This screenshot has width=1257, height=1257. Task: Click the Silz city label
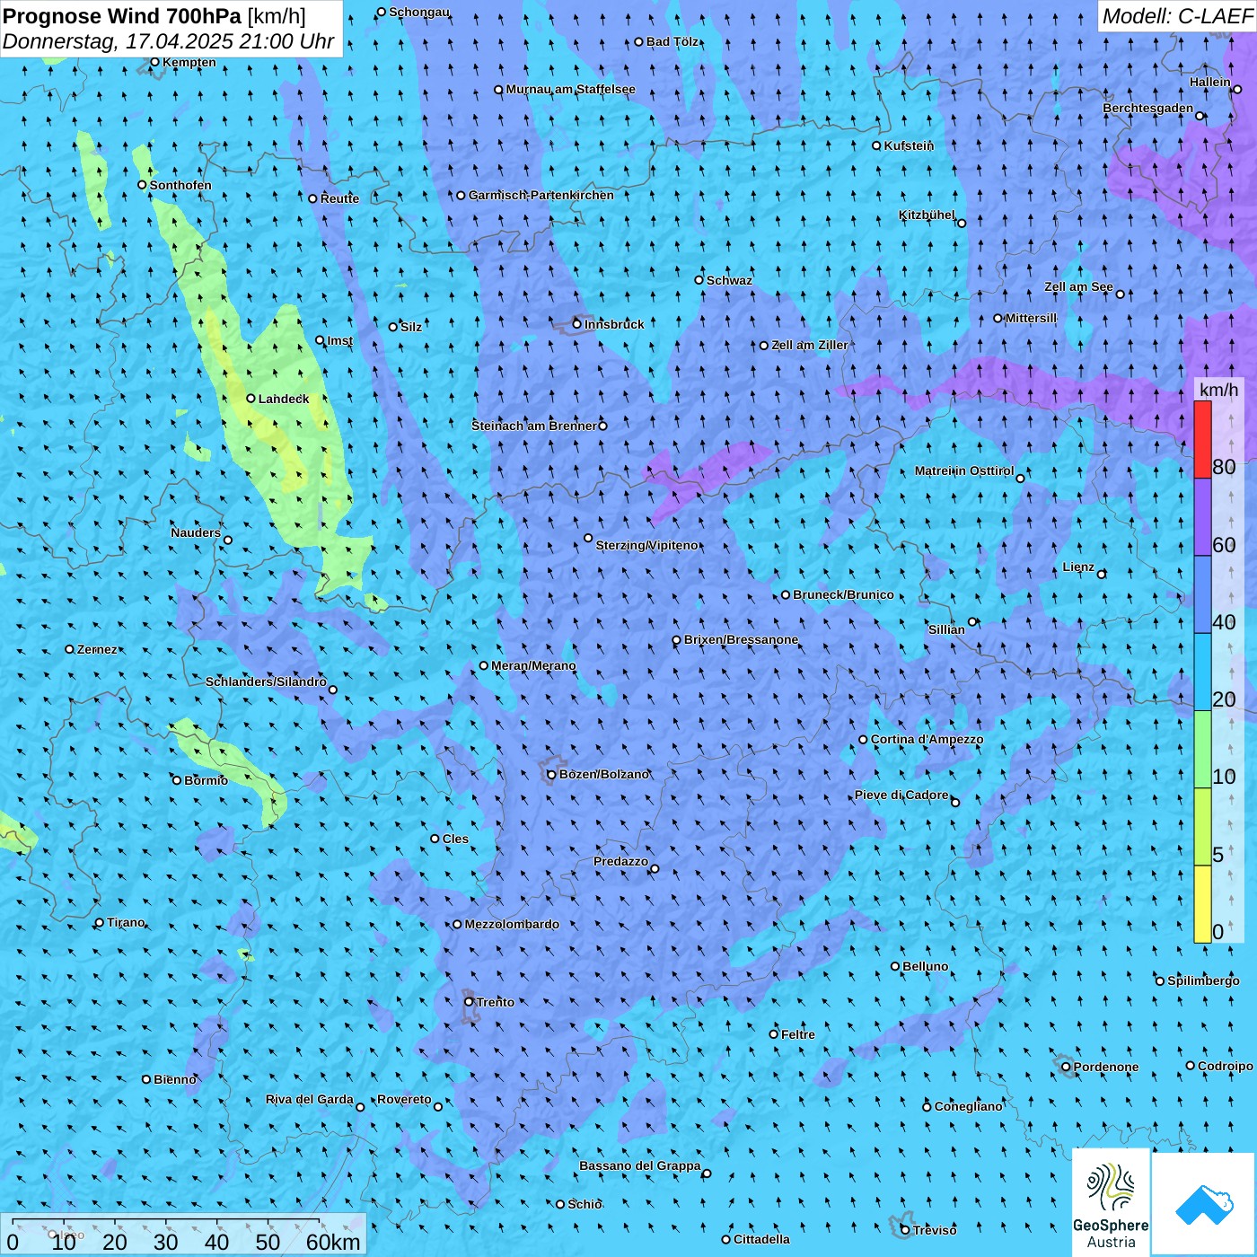pyautogui.click(x=411, y=327)
